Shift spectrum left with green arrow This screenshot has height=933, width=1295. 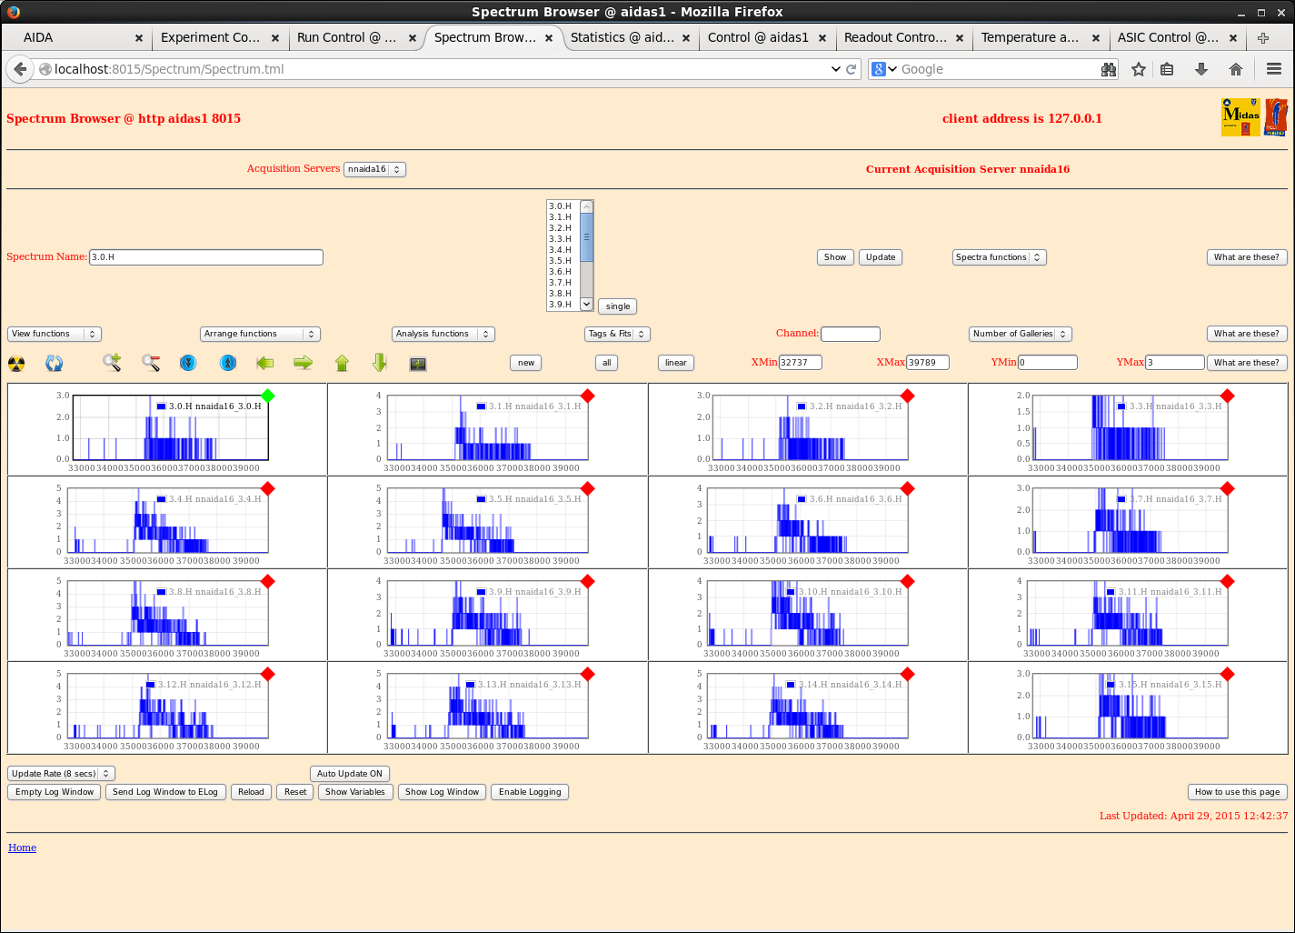point(265,363)
